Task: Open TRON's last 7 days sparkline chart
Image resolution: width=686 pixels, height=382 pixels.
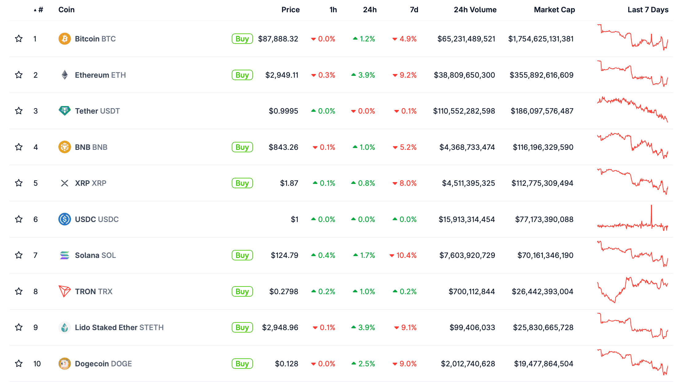Action: point(632,290)
